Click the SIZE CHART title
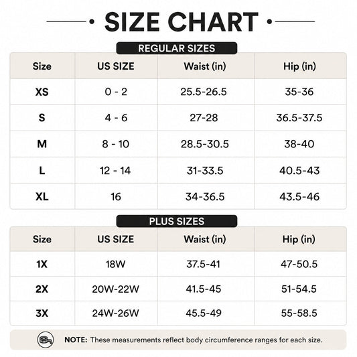357x357 pixels. pyautogui.click(x=182, y=22)
